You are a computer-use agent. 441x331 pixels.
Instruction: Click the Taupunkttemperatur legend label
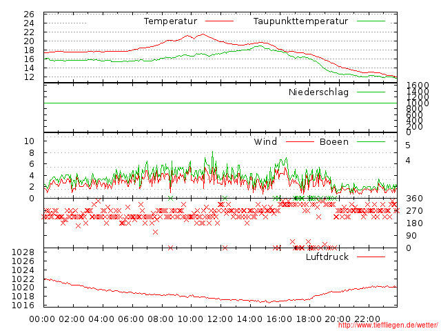300,21
